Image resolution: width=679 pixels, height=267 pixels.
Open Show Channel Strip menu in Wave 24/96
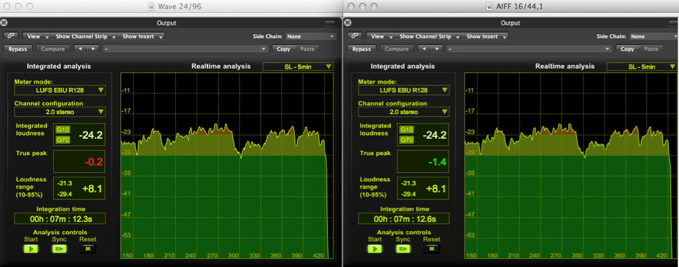click(85, 36)
